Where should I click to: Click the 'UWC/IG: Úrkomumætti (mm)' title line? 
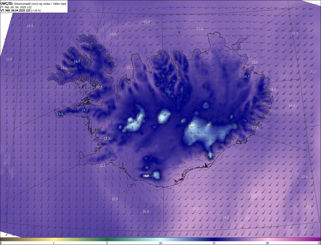coord(33,4)
